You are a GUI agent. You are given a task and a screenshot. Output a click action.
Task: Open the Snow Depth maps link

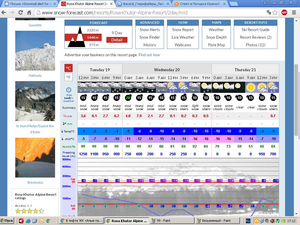point(217,37)
